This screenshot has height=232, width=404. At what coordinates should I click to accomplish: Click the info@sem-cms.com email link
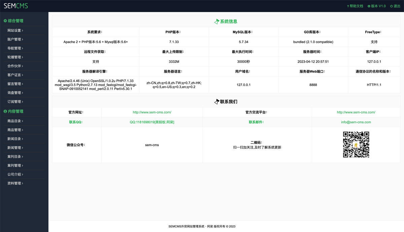tap(356, 122)
